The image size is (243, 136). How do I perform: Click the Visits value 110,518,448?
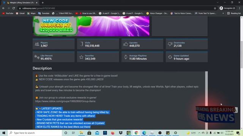92,46
